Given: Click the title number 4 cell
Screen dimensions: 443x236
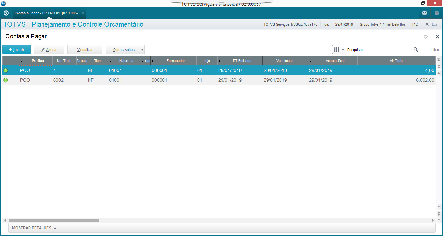Looking at the screenshot, I should pos(64,70).
